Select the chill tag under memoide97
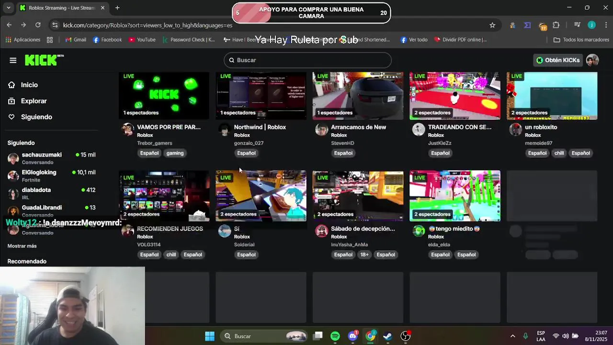 (x=559, y=153)
